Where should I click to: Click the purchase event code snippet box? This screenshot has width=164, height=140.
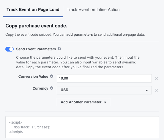82,127
